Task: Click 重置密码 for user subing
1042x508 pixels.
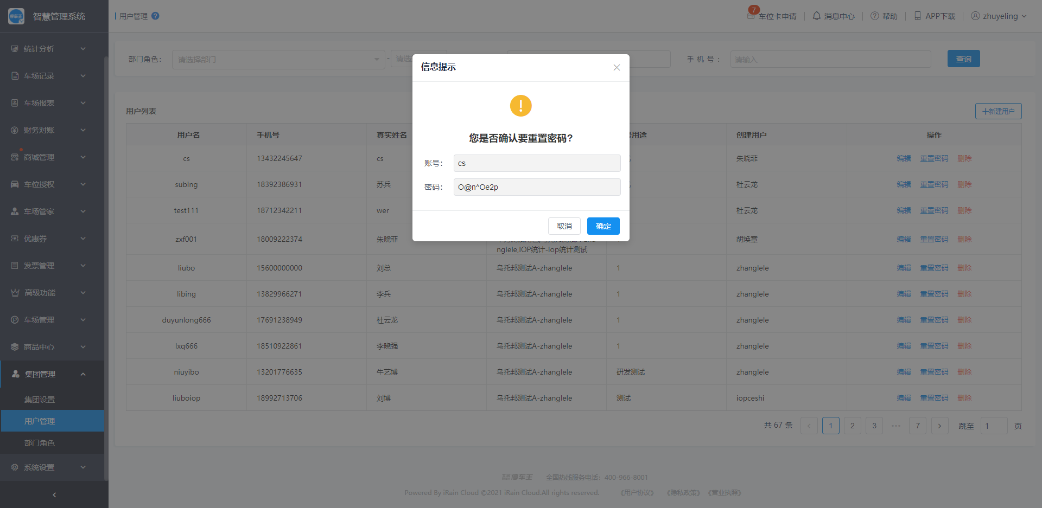Action: click(934, 184)
